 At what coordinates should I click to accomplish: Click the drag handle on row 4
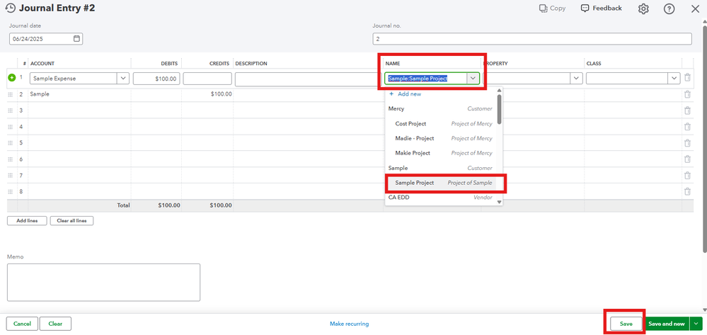[11, 127]
